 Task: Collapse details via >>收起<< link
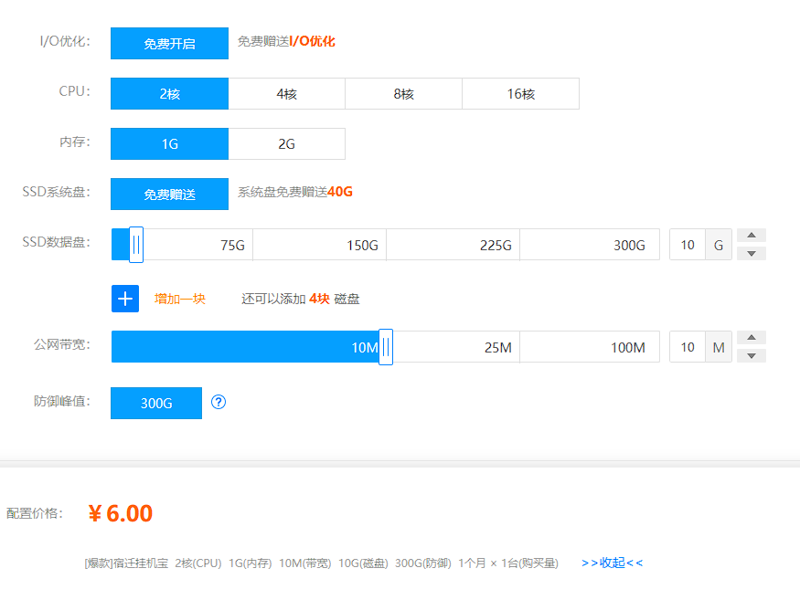pyautogui.click(x=612, y=563)
